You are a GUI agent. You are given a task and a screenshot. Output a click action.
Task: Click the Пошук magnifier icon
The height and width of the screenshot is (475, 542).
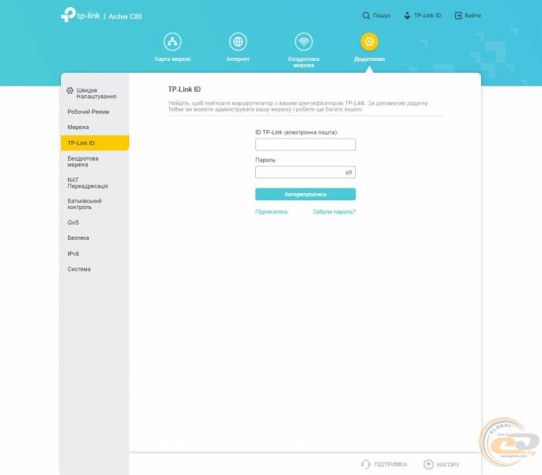[x=366, y=16]
